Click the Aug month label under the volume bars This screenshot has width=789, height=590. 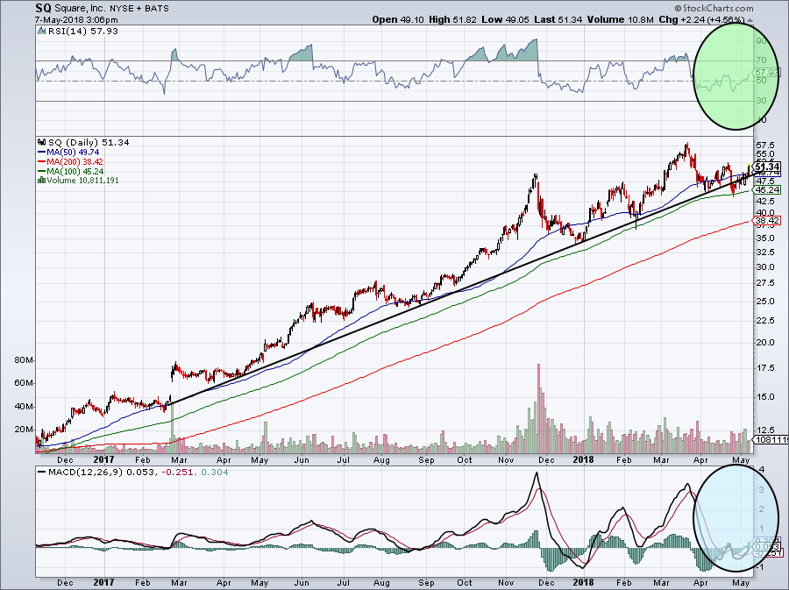pyautogui.click(x=381, y=459)
